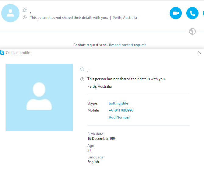Image resolution: width=204 pixels, height=170 pixels.
Task: Click the Skype logo in Contact profile title
Action: 2,53
